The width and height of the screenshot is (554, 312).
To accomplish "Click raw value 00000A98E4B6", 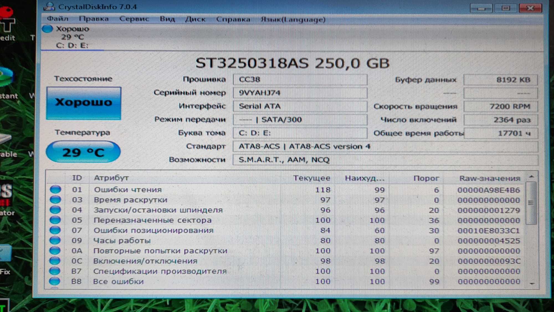I will [489, 190].
